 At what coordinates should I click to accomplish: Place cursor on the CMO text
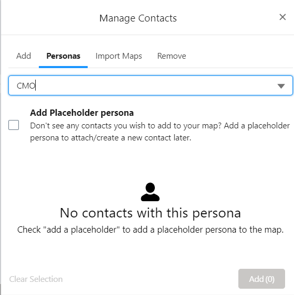[x=26, y=86]
